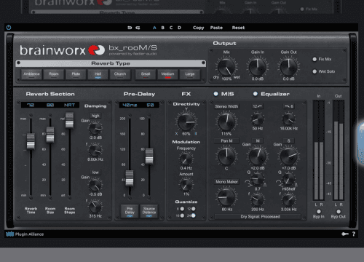
Task: Toggle the plugin power bypass icon
Action: [9, 28]
